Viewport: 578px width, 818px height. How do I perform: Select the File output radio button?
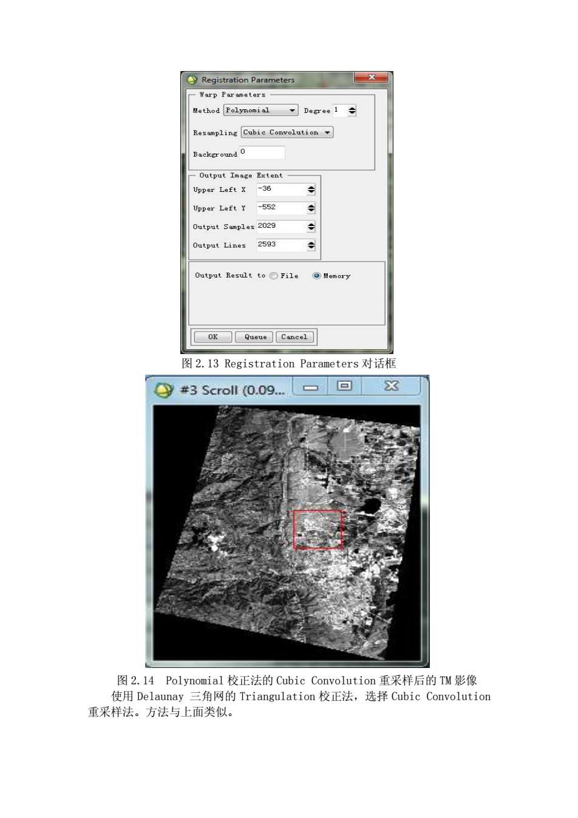tap(274, 276)
